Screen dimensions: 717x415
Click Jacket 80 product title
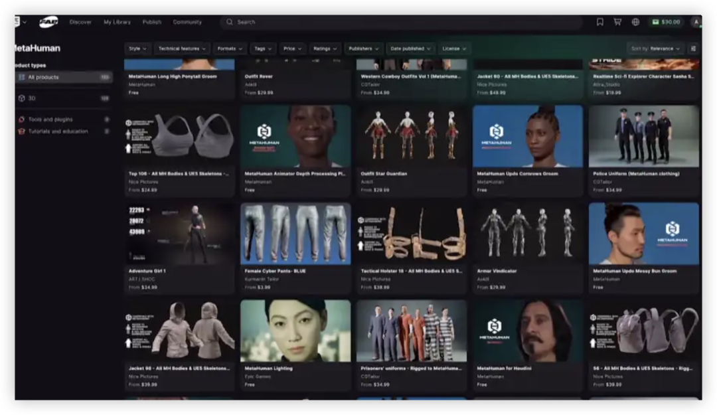point(528,76)
